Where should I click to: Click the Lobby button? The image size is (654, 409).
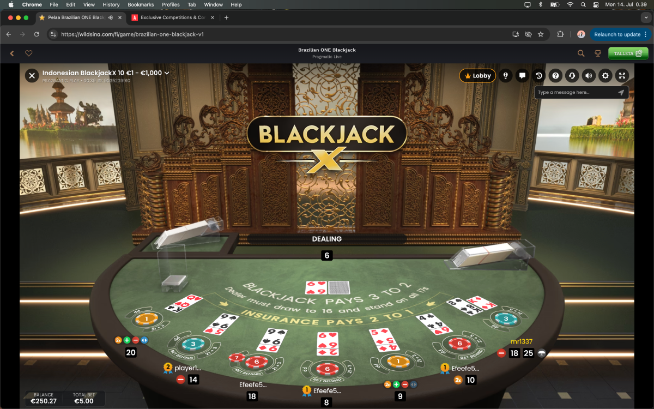pos(477,76)
